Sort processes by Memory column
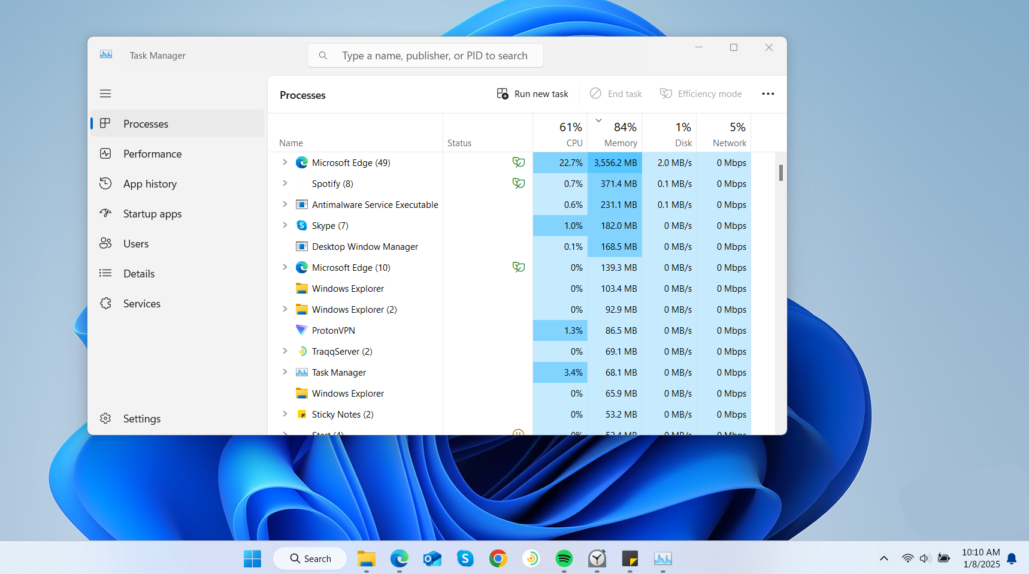Viewport: 1029px width, 574px height. (x=615, y=133)
